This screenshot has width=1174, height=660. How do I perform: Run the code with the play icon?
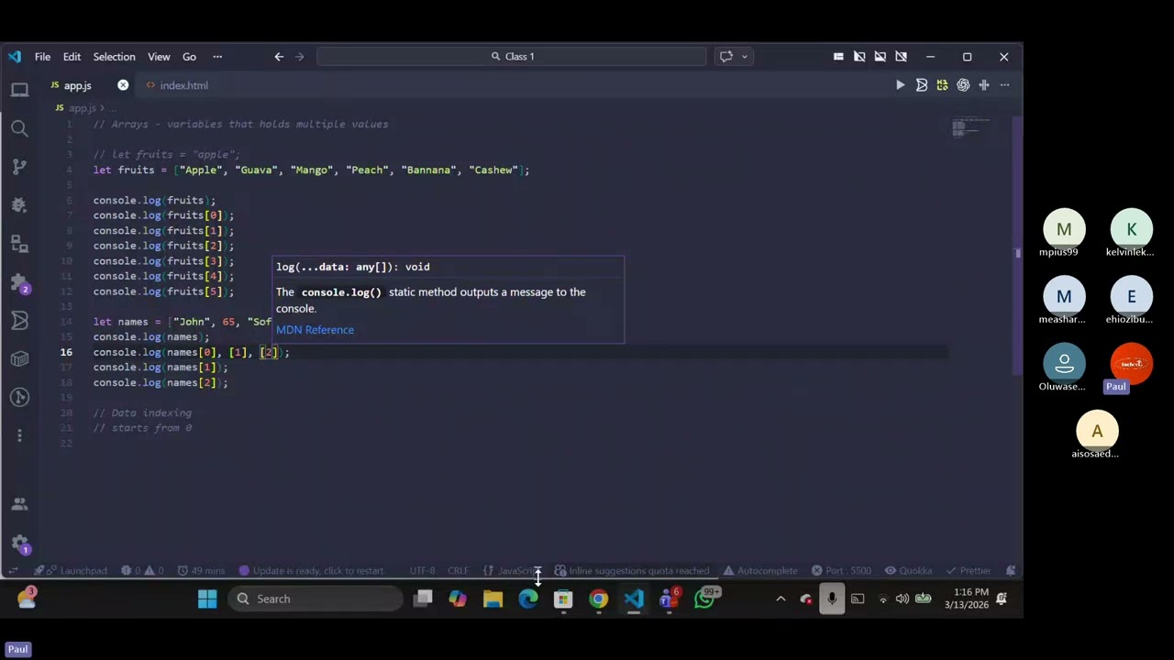(900, 85)
